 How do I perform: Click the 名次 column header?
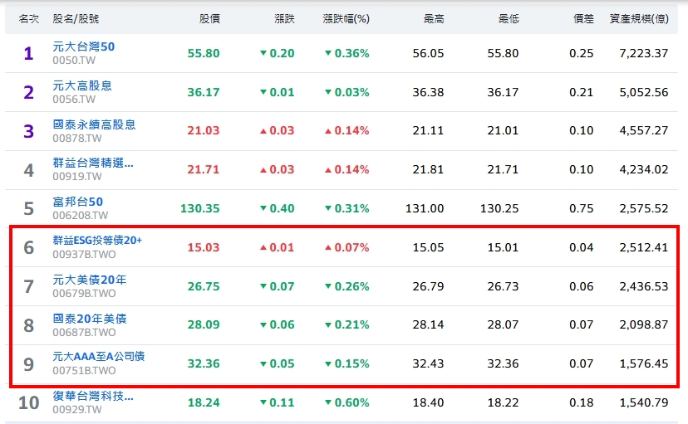pyautogui.click(x=29, y=17)
